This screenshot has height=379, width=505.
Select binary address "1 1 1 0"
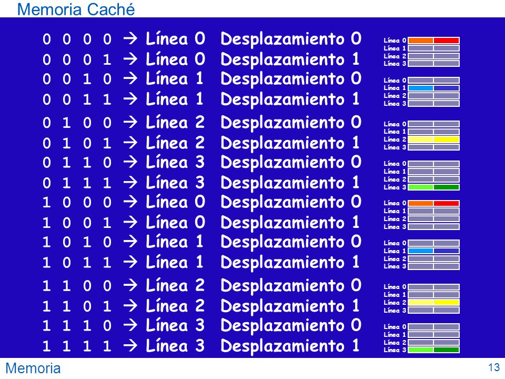pos(77,325)
